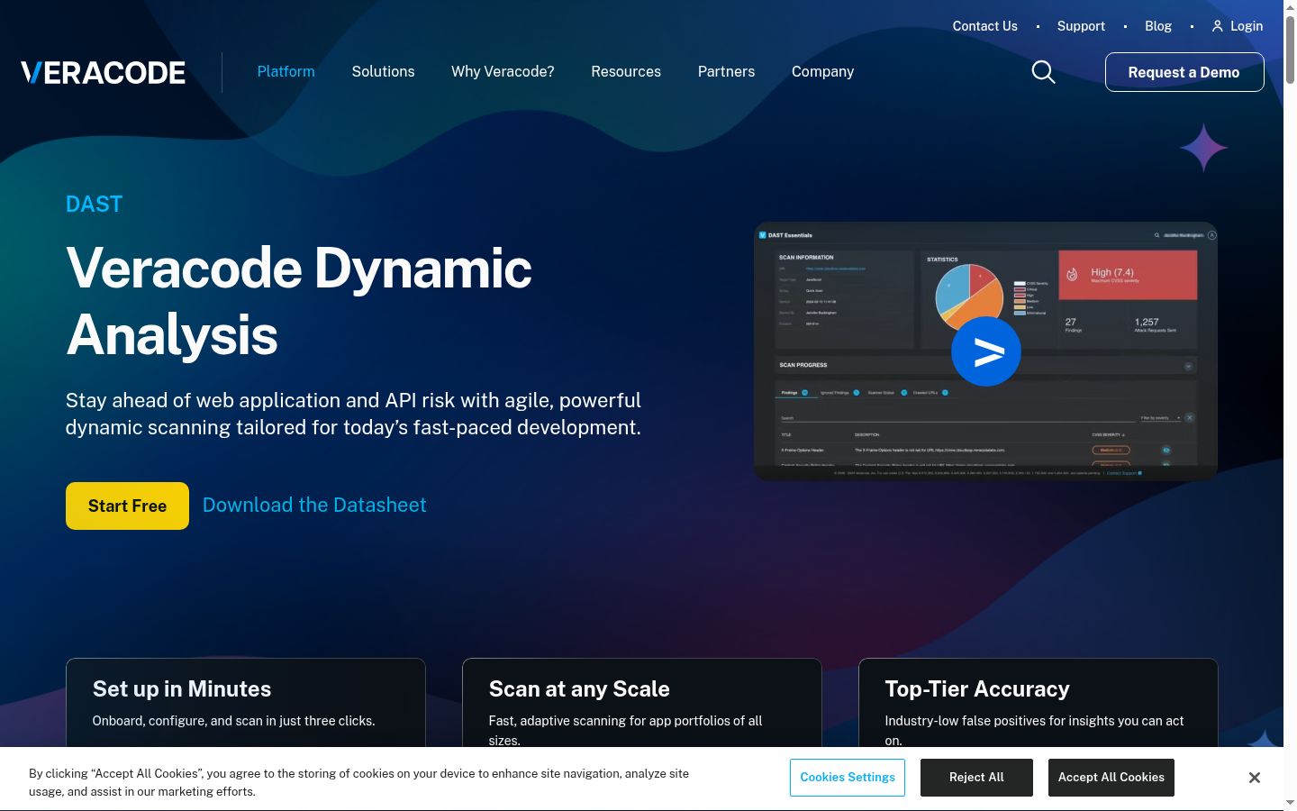The width and height of the screenshot is (1297, 811).
Task: Click the Login user icon
Action: (1217, 26)
